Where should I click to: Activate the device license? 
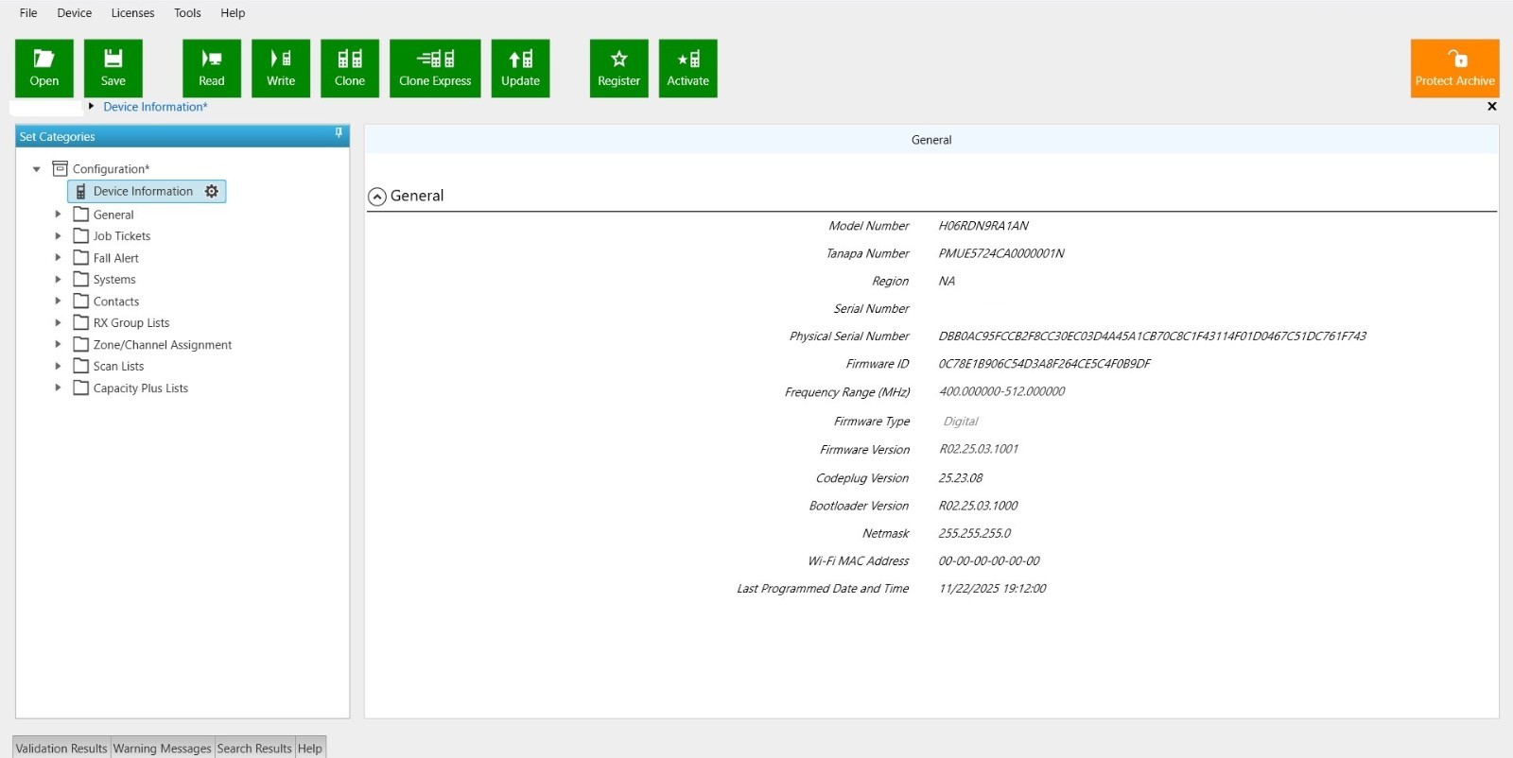pos(687,68)
